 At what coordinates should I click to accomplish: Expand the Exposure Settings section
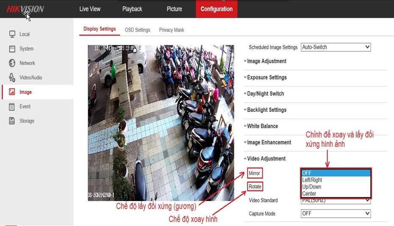pyautogui.click(x=266, y=77)
